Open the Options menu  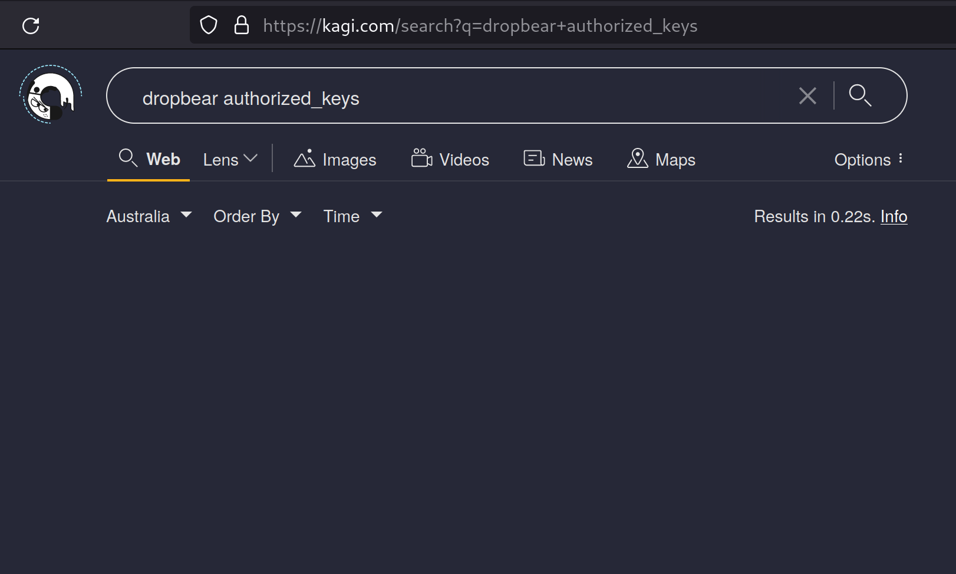tap(869, 159)
